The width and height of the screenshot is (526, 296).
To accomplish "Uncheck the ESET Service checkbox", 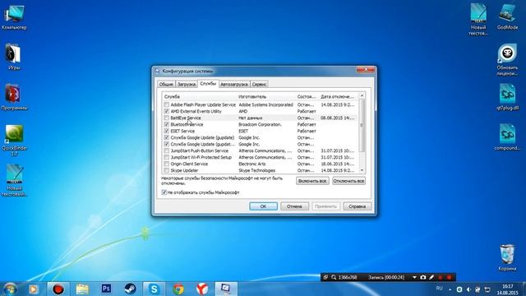I will click(166, 131).
